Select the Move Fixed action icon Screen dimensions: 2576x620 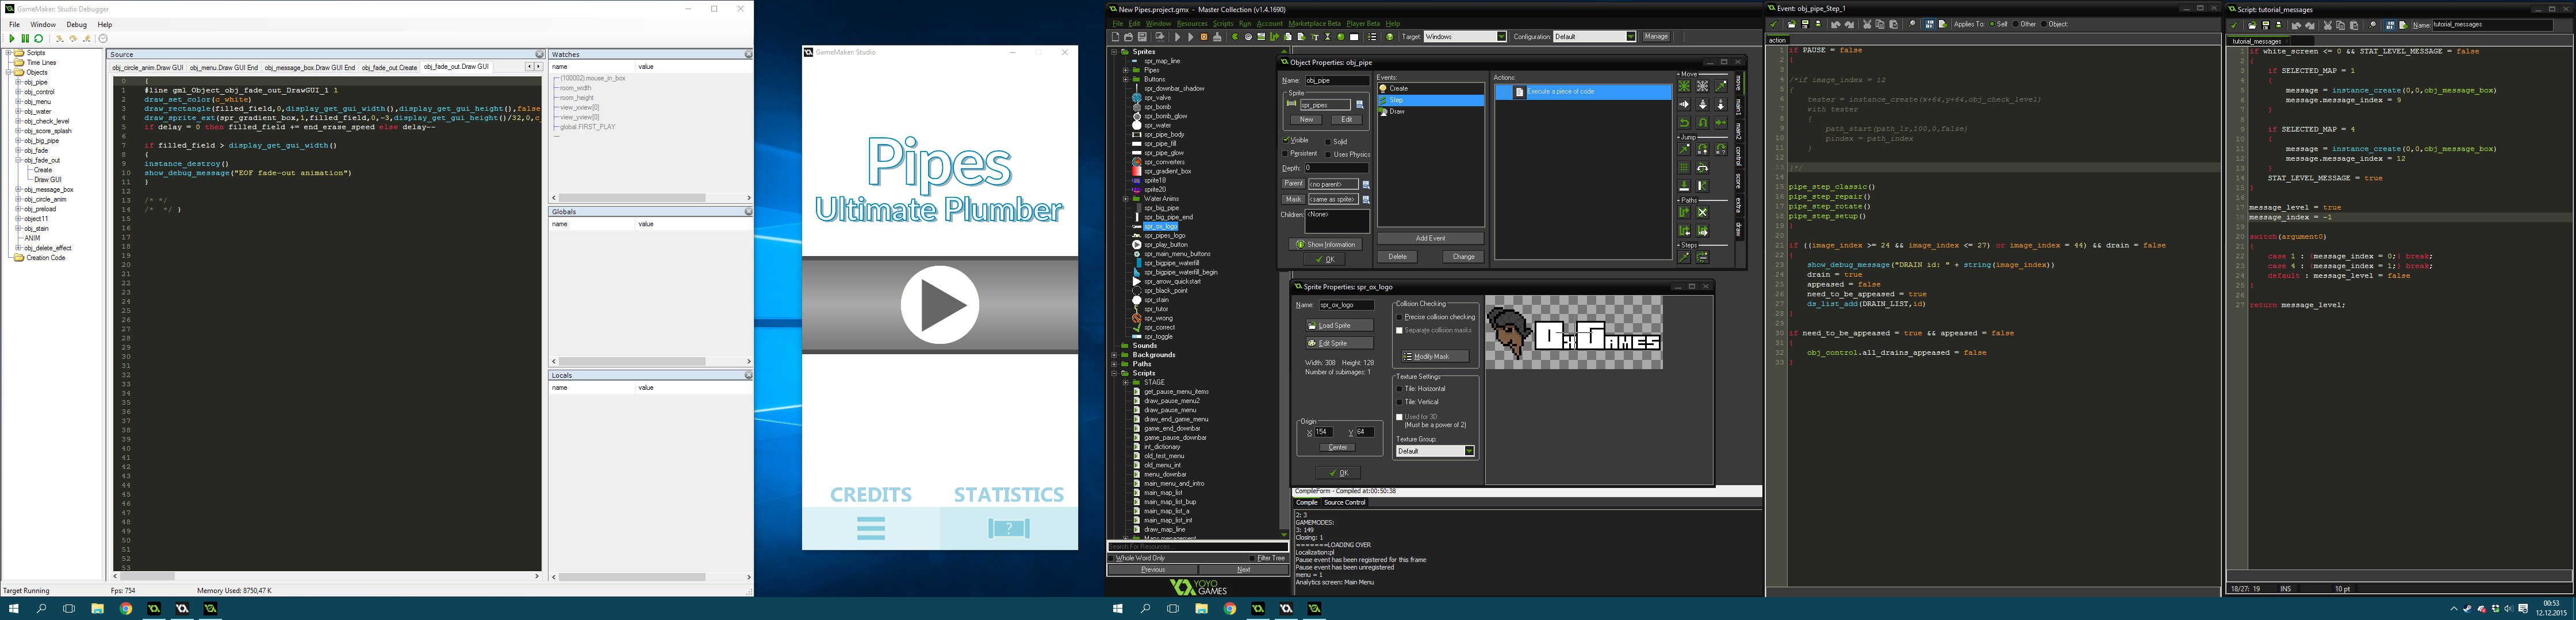click(x=1684, y=87)
